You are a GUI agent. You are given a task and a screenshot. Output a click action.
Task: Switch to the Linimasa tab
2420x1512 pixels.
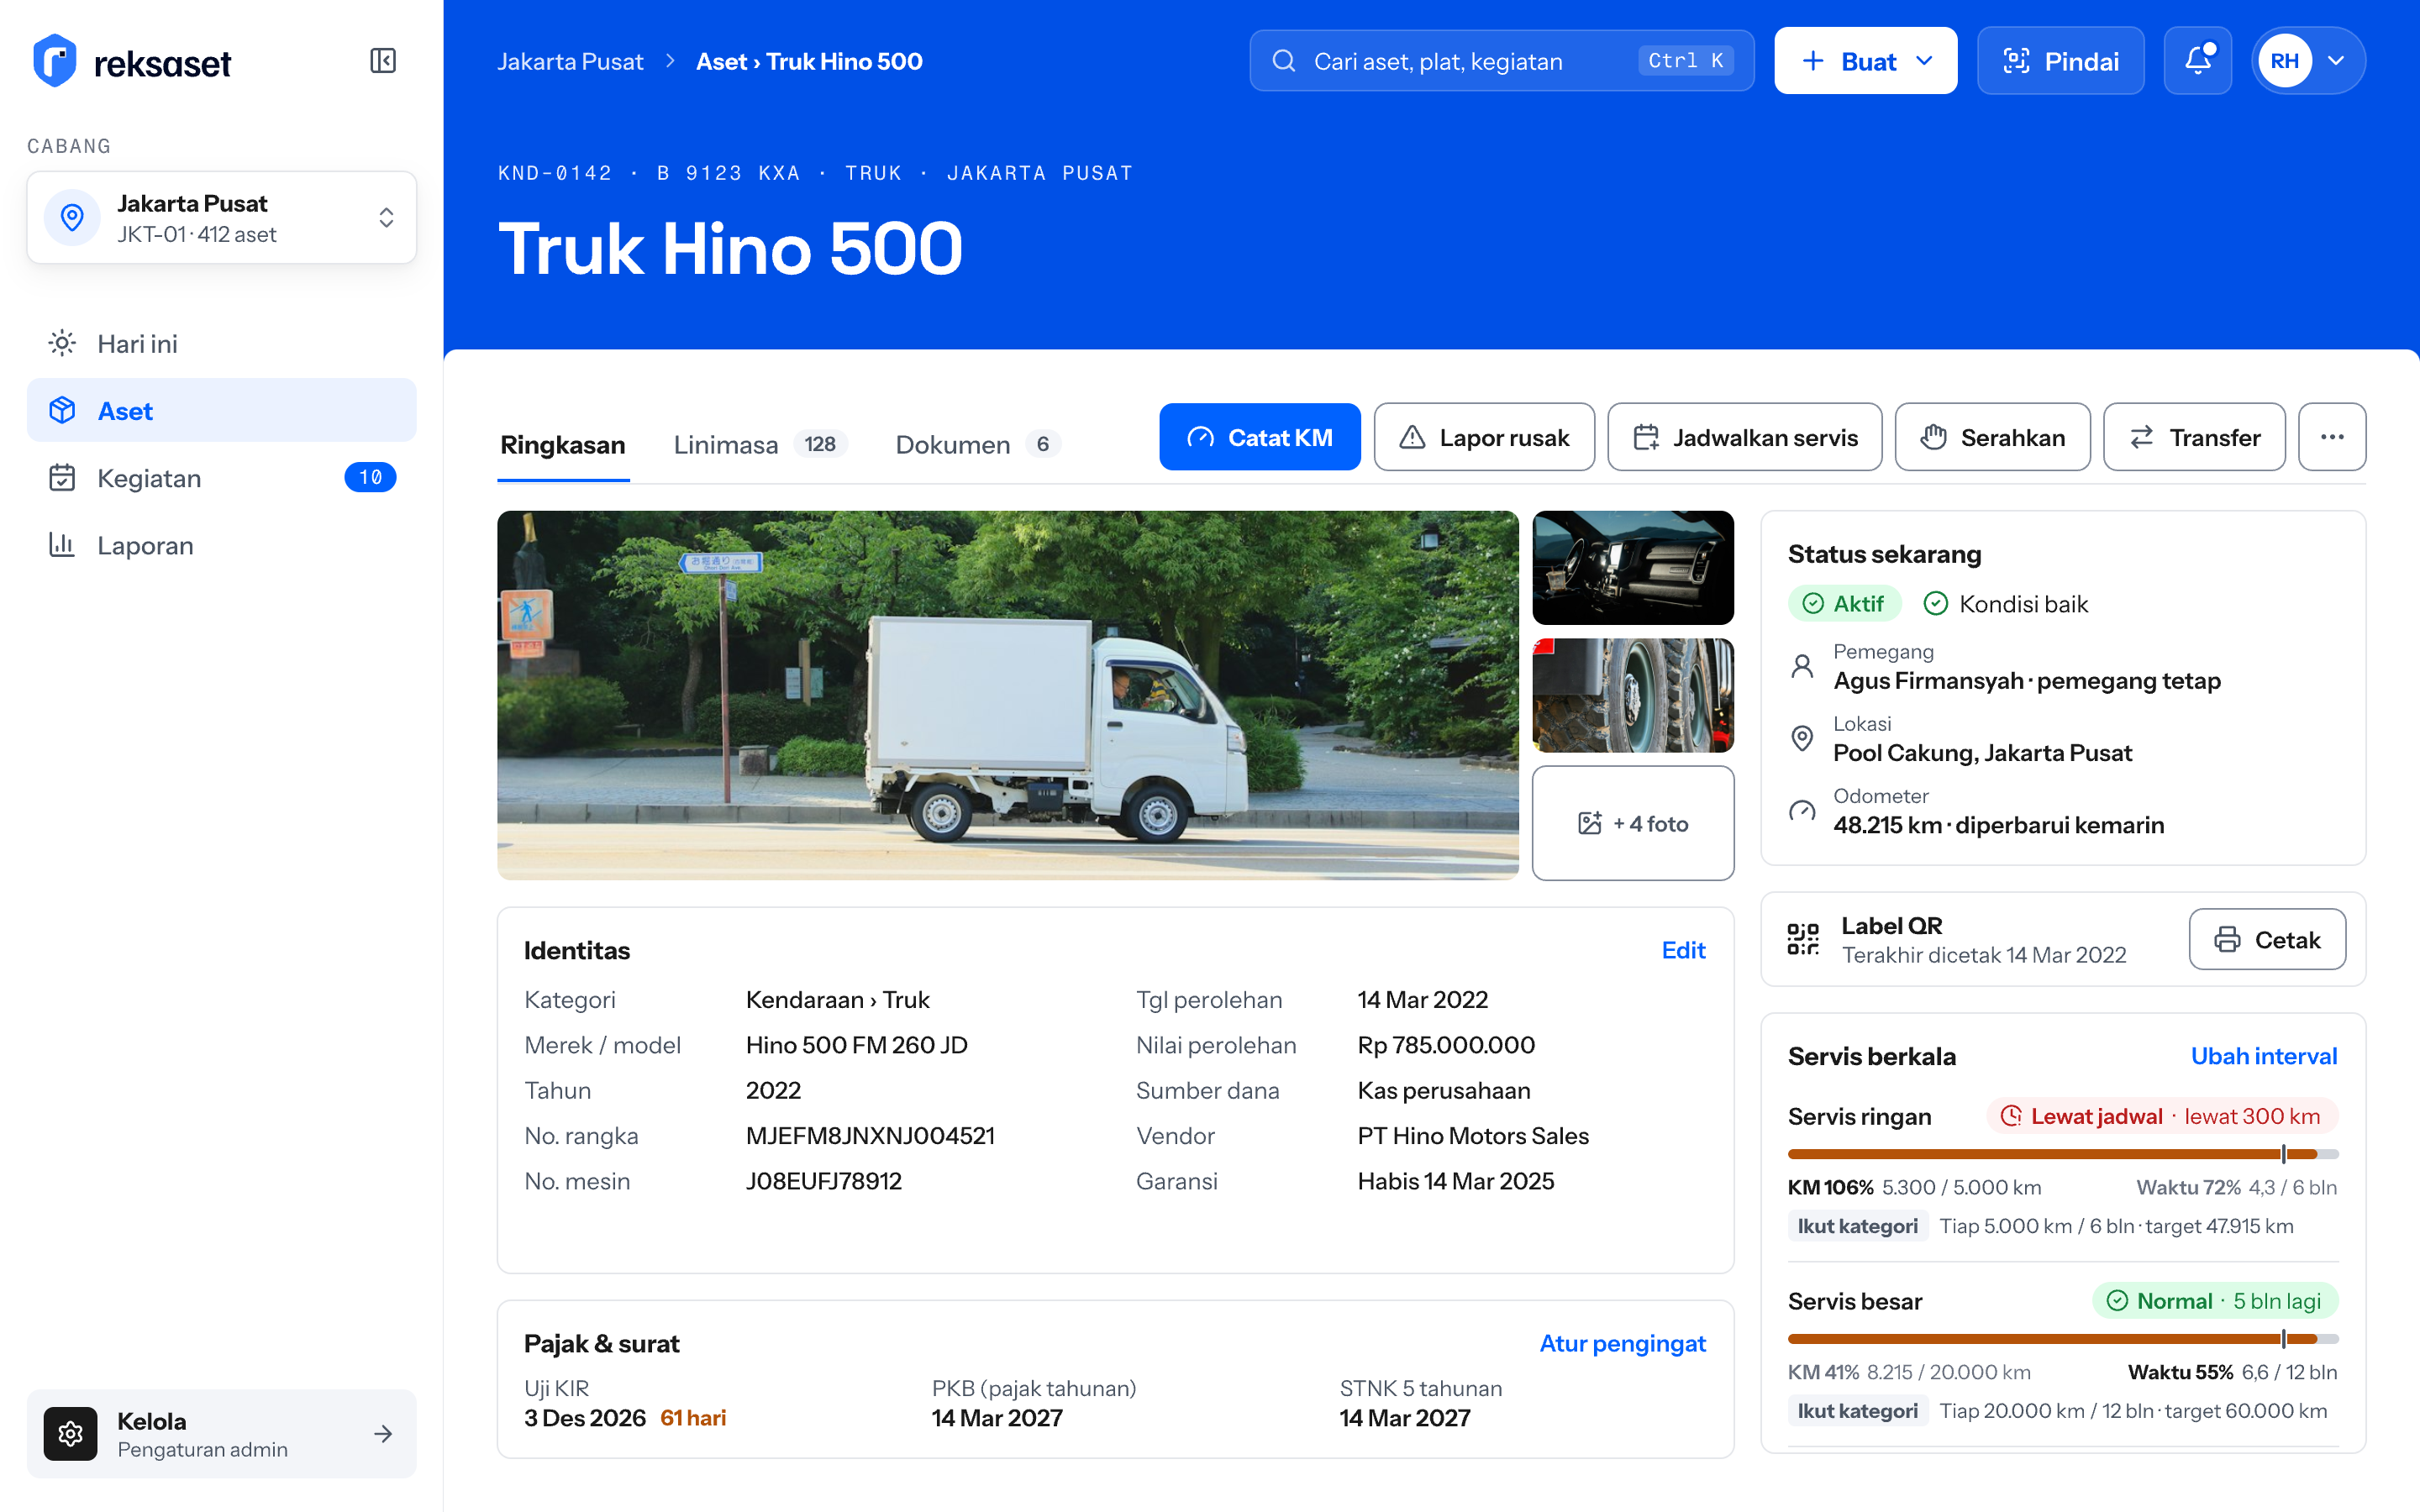[x=759, y=445]
